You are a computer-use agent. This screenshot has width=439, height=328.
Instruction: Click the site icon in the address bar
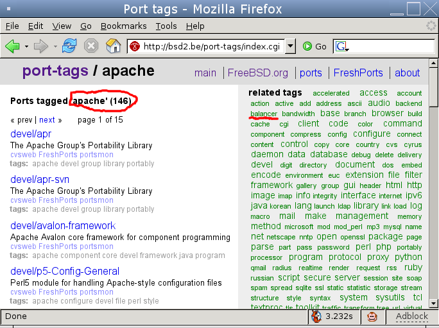click(x=134, y=46)
